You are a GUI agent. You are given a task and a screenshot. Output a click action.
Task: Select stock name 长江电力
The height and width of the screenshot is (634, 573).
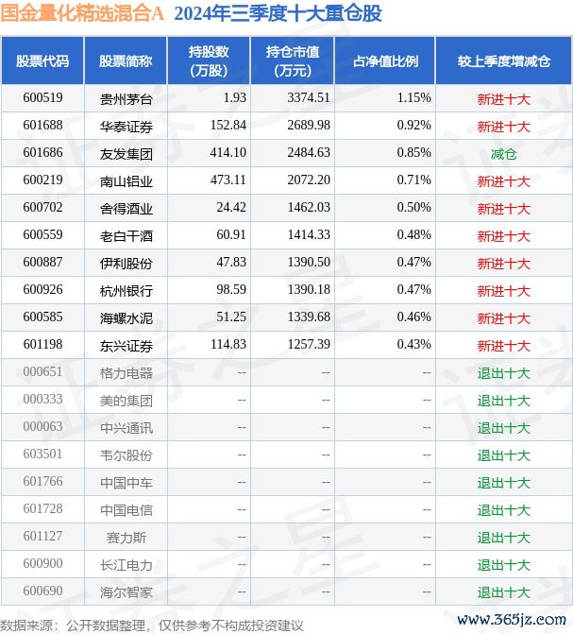(126, 565)
